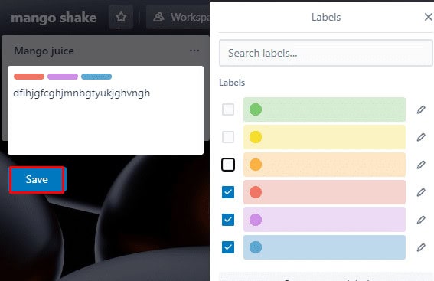Select the yellow label color bar

point(325,137)
